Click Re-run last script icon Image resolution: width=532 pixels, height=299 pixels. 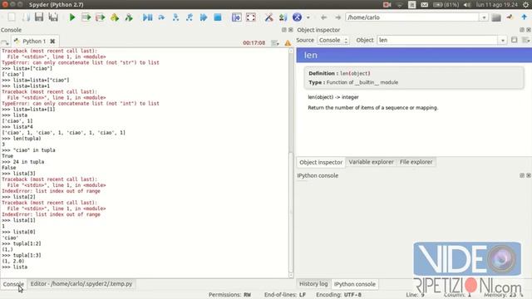[129, 17]
